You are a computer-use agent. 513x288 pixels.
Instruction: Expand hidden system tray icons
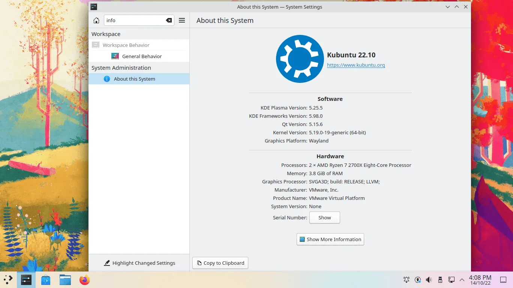462,280
